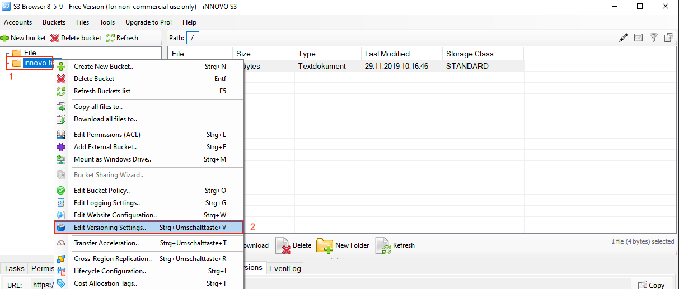Screen dimensions: 679x289
Task: Switch to the EventLog tab
Action: click(285, 268)
